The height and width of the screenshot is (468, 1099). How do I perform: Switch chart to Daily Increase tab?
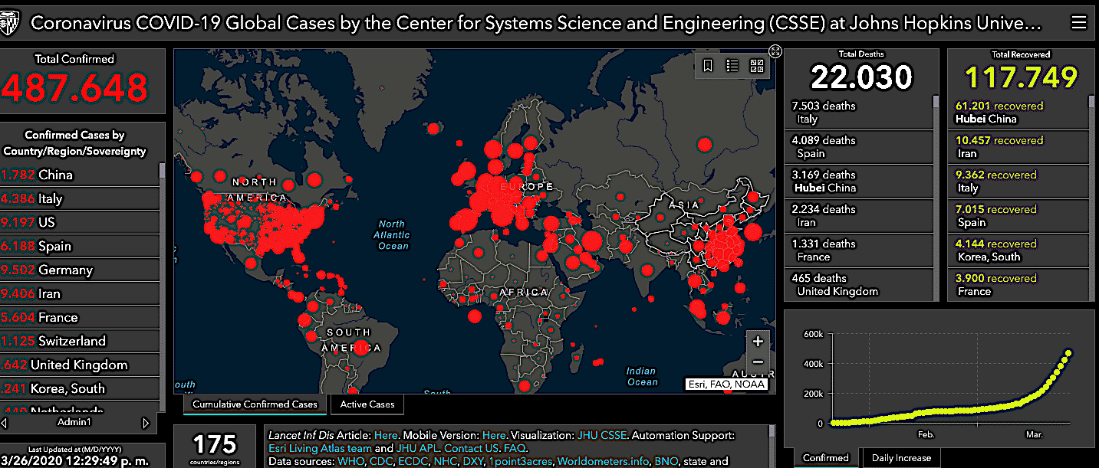pyautogui.click(x=901, y=458)
